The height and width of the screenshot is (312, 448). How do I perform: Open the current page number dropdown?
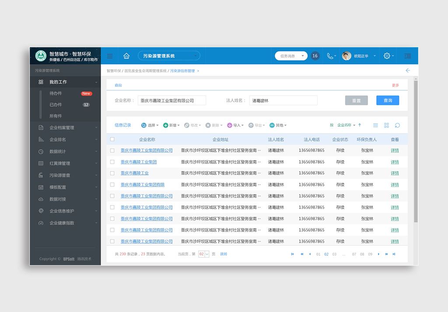click(204, 254)
